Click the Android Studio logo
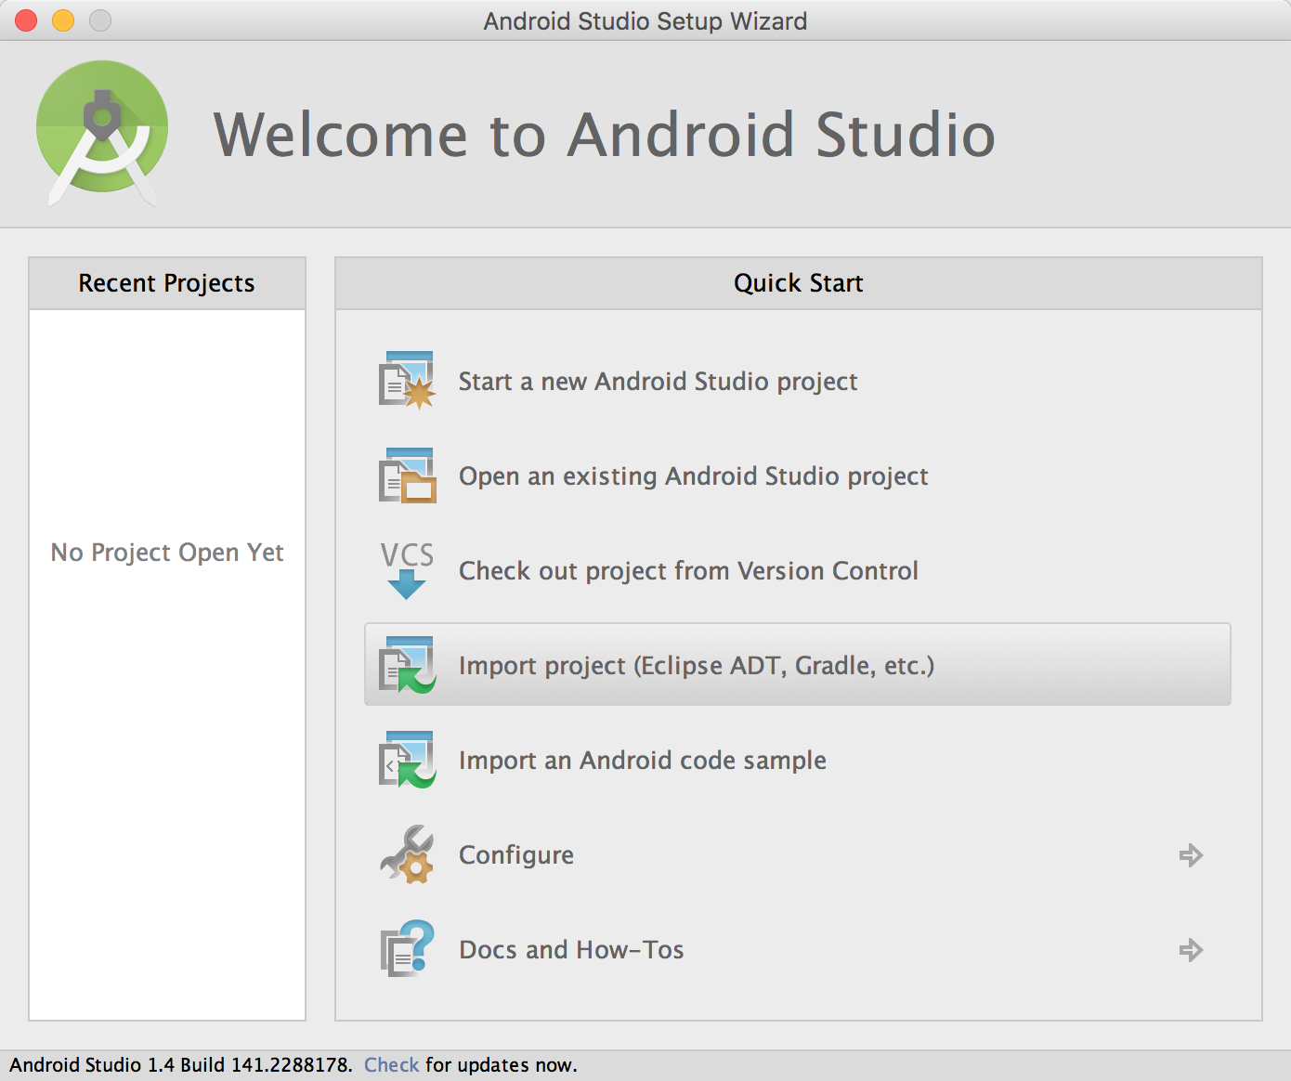Image resolution: width=1291 pixels, height=1081 pixels. (102, 133)
